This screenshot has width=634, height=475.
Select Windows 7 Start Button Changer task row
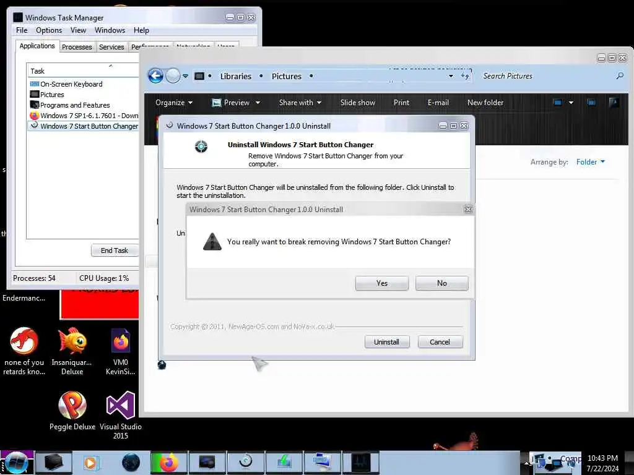(84, 126)
